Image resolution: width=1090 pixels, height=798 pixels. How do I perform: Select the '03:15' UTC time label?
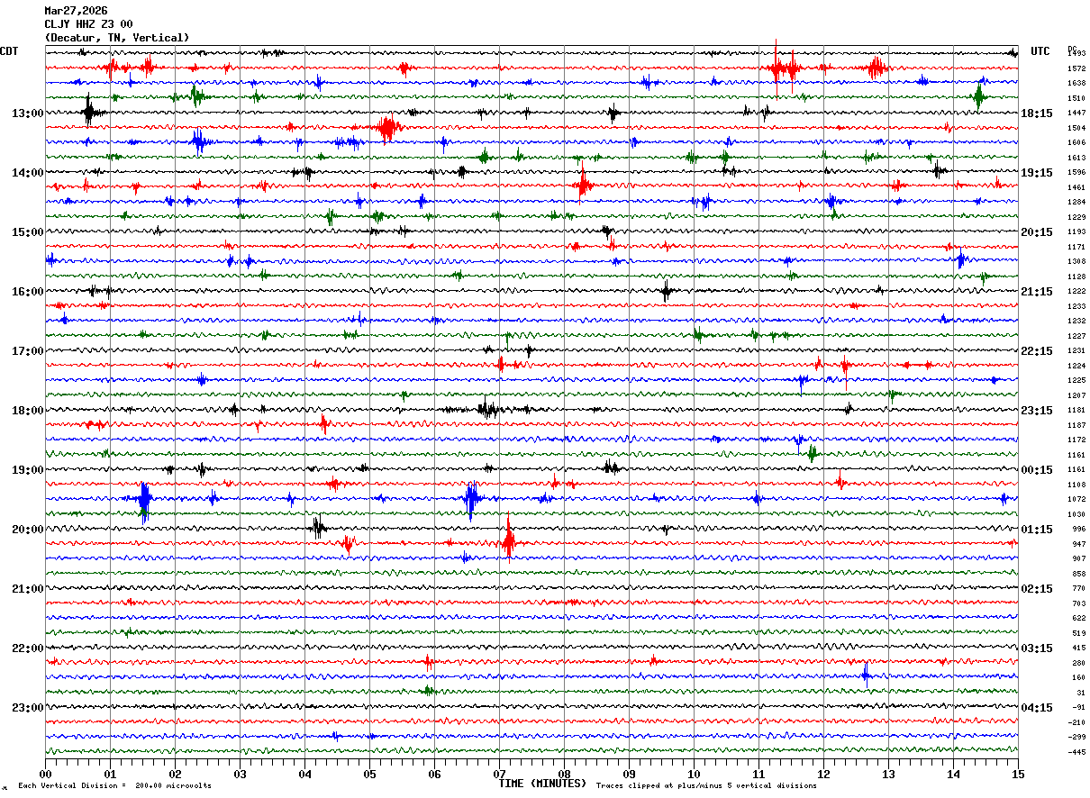point(1037,648)
